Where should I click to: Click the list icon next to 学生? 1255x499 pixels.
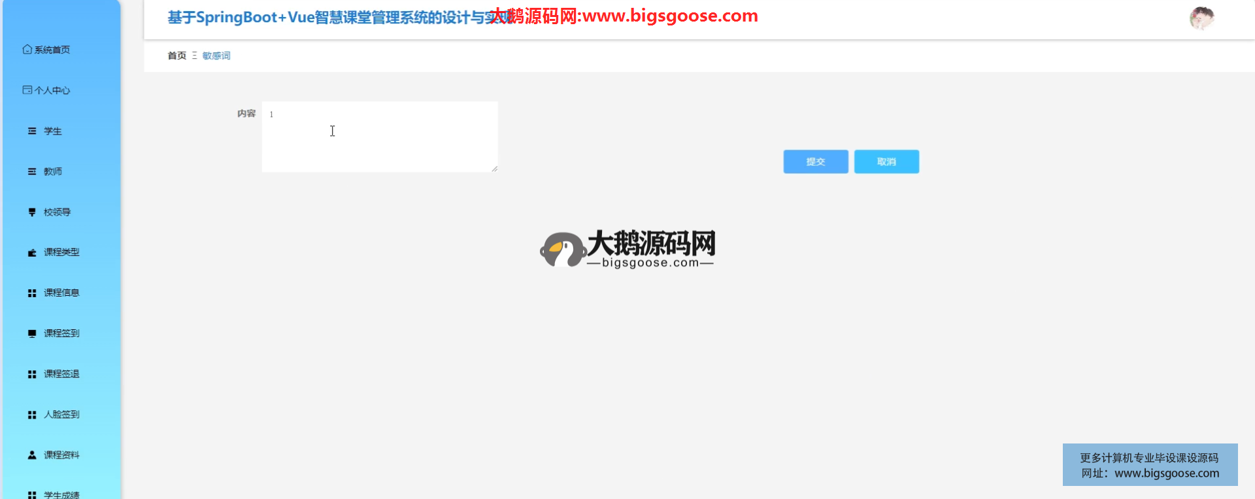tap(32, 131)
